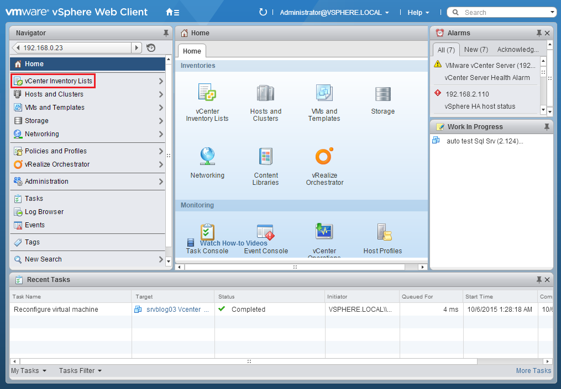Open the Host Profiles icon
The image size is (561, 389).
pyautogui.click(x=384, y=232)
